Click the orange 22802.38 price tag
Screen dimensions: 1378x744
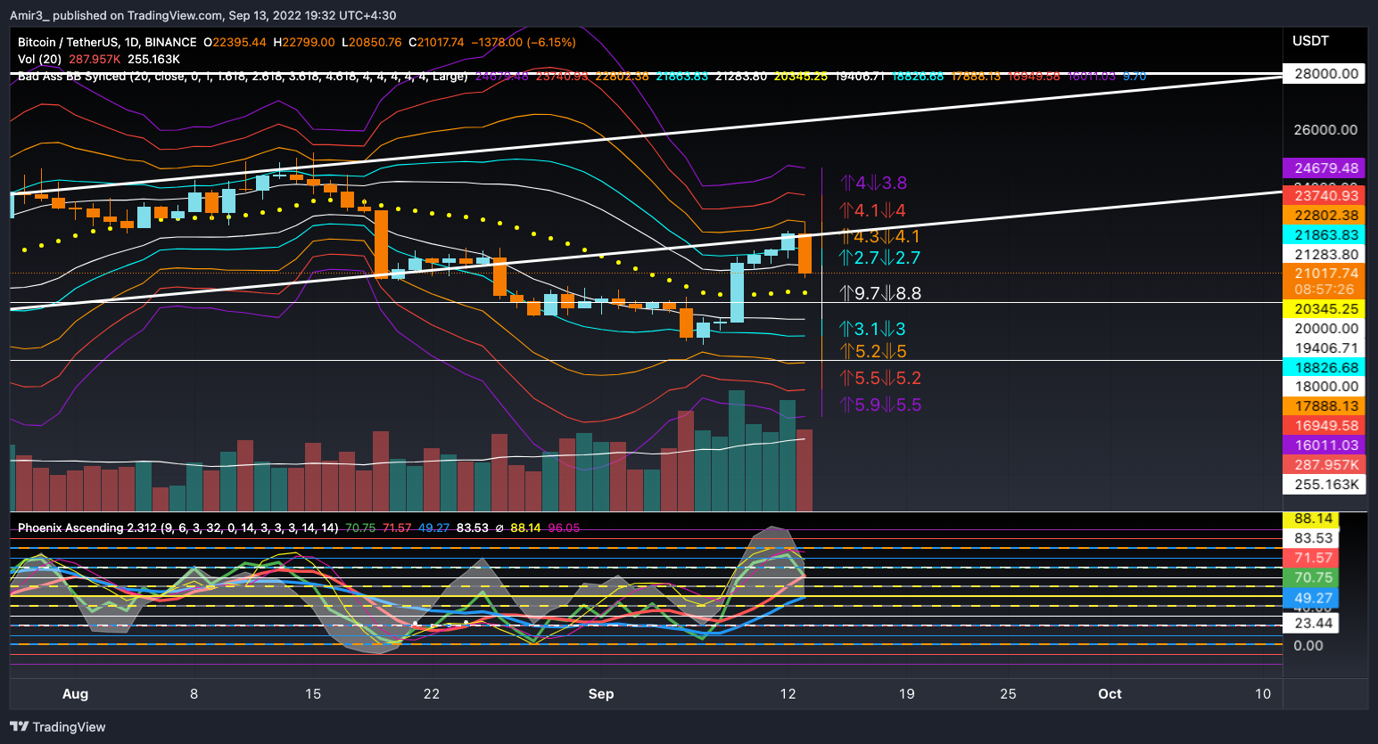coord(1325,216)
